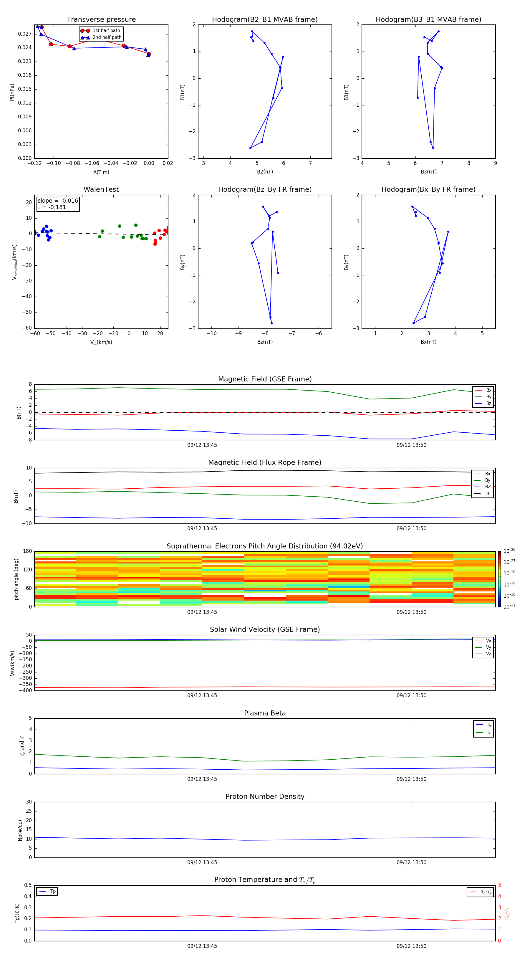
Task: Click the By legend entry in GSE magnetic field plot
Action: click(483, 396)
